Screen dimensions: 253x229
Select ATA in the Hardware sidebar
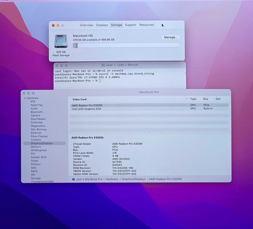pyautogui.click(x=33, y=102)
